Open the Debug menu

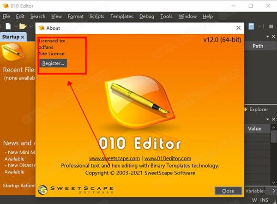pos(147,17)
